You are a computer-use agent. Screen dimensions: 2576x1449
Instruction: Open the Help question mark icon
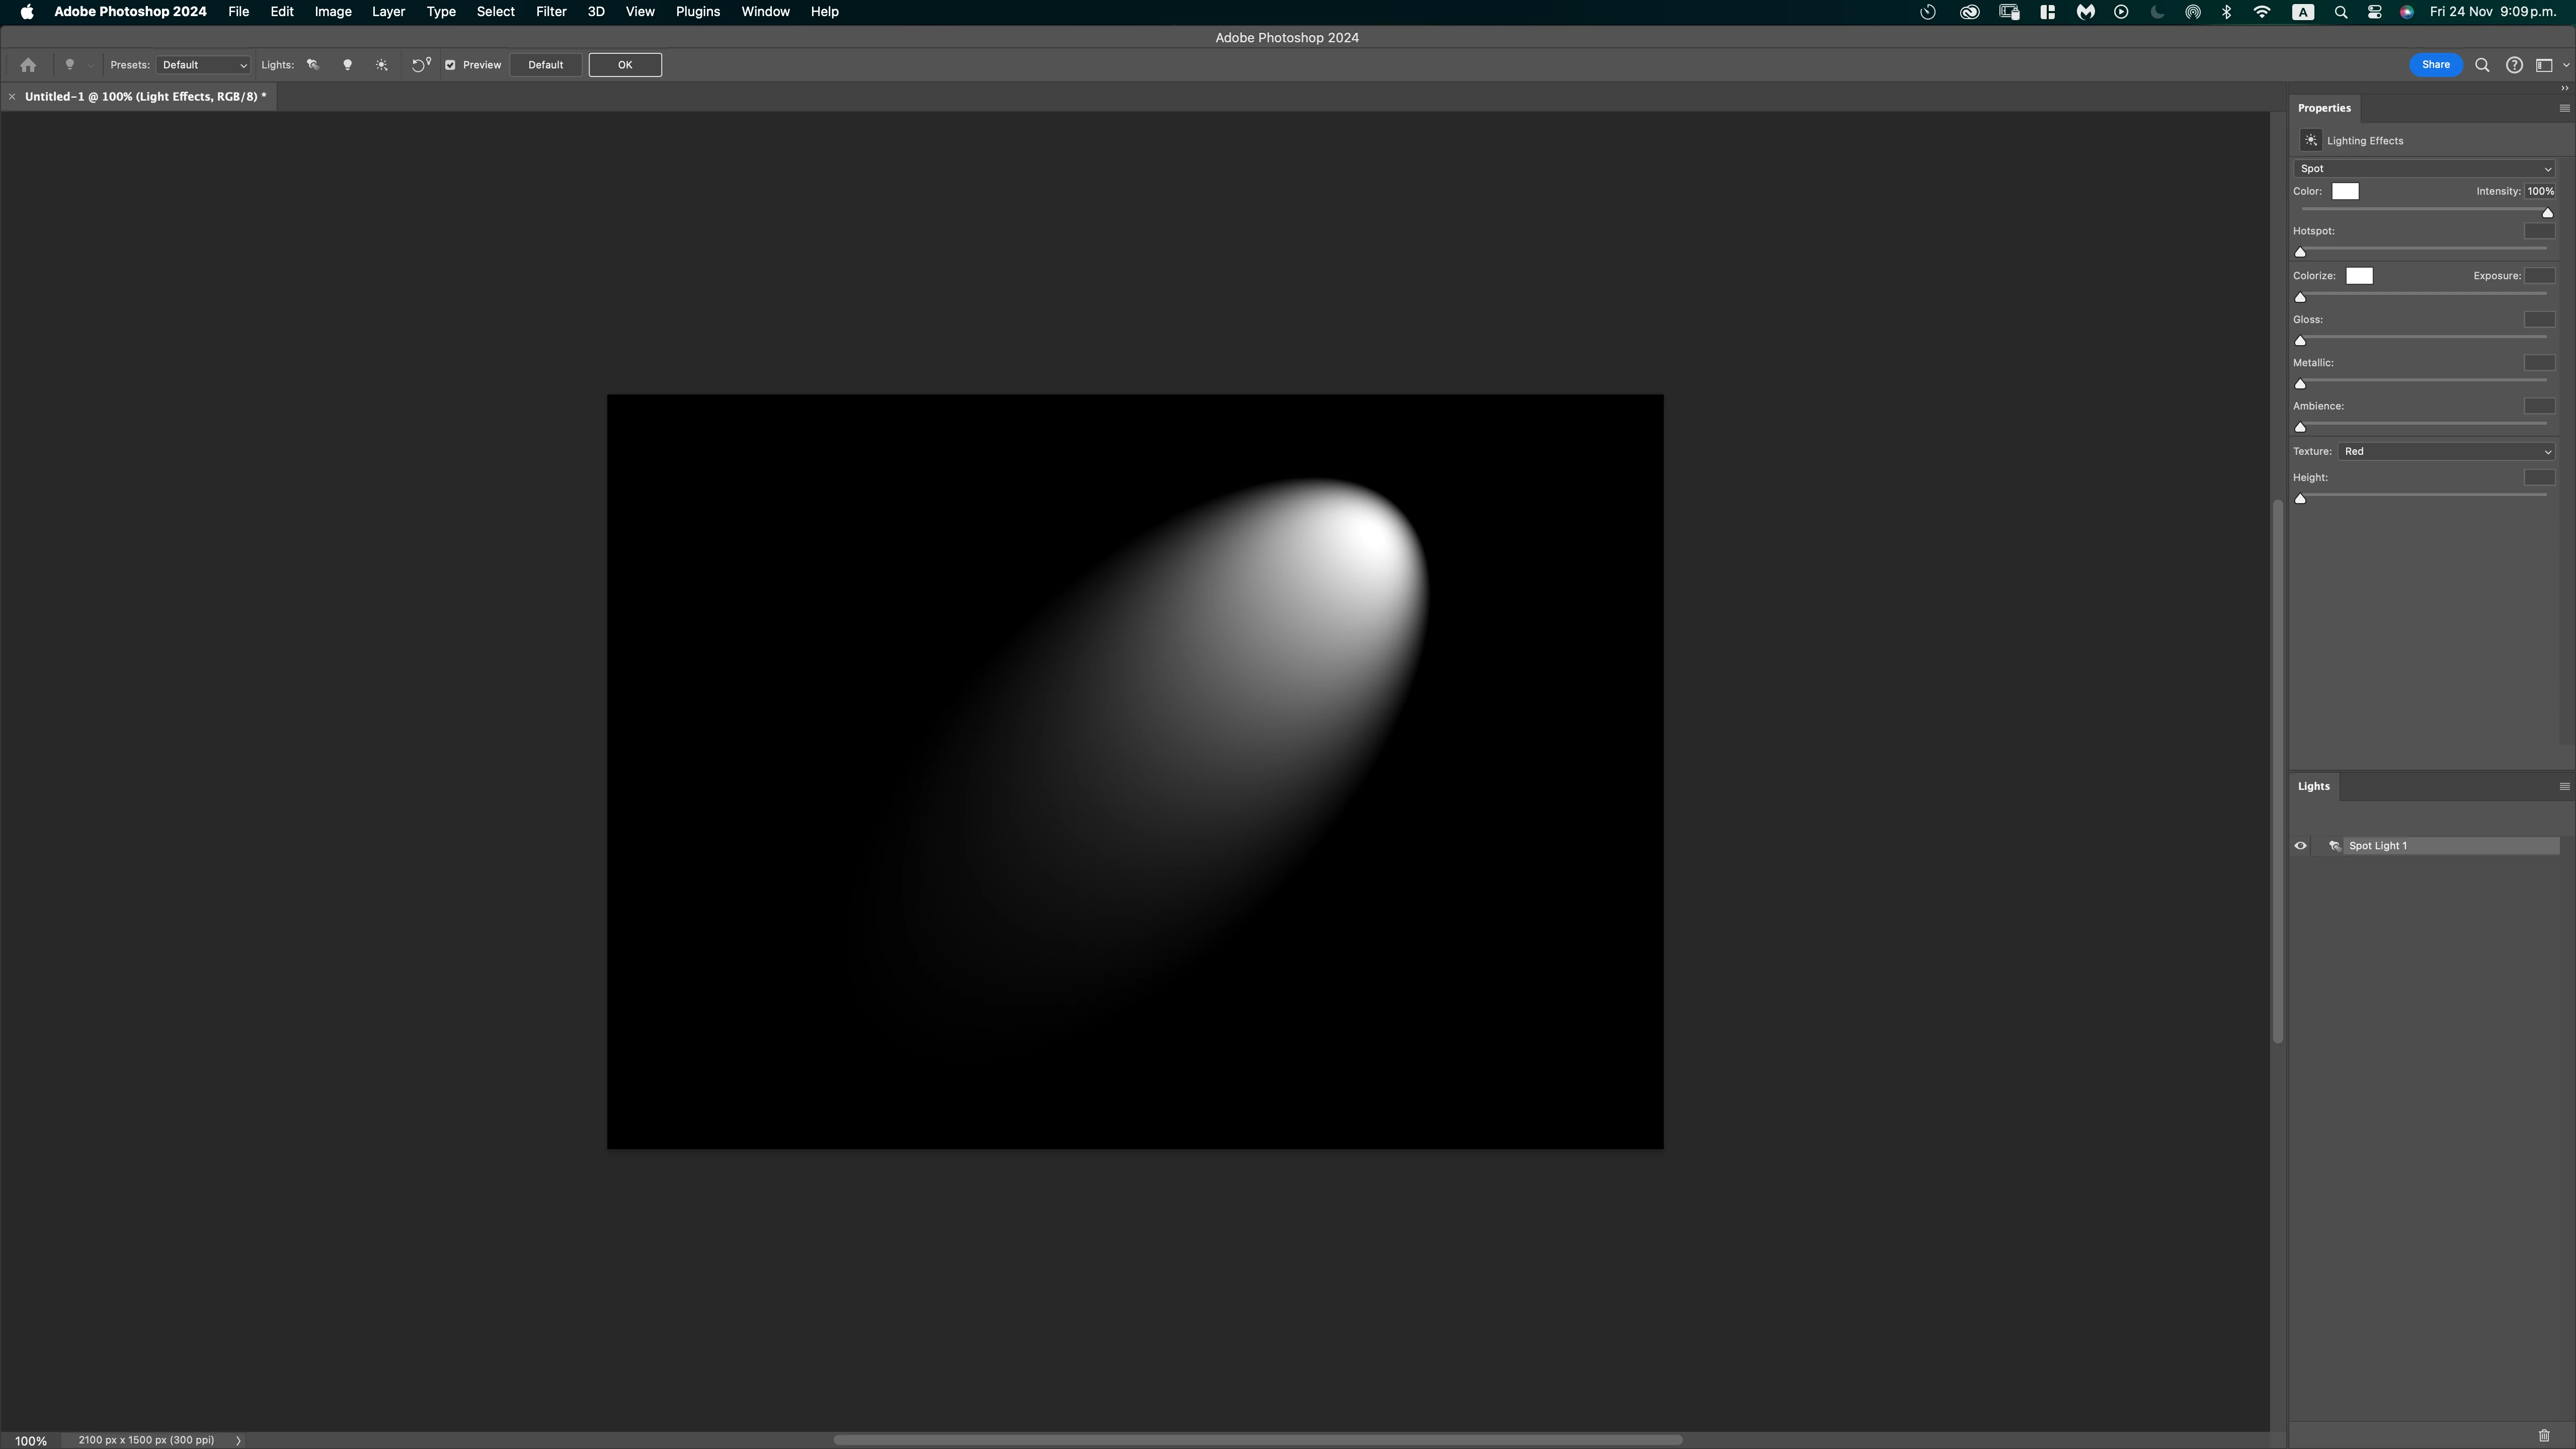tap(2513, 65)
